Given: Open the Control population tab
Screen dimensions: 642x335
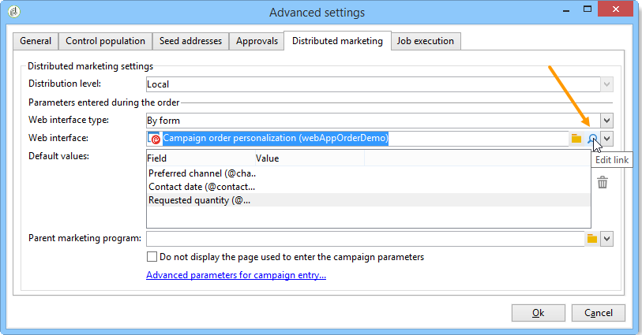Looking at the screenshot, I should pos(105,41).
